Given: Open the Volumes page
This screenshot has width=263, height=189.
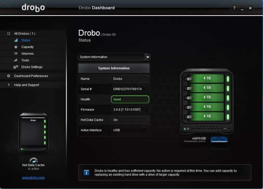Looking at the screenshot, I should [27, 54].
